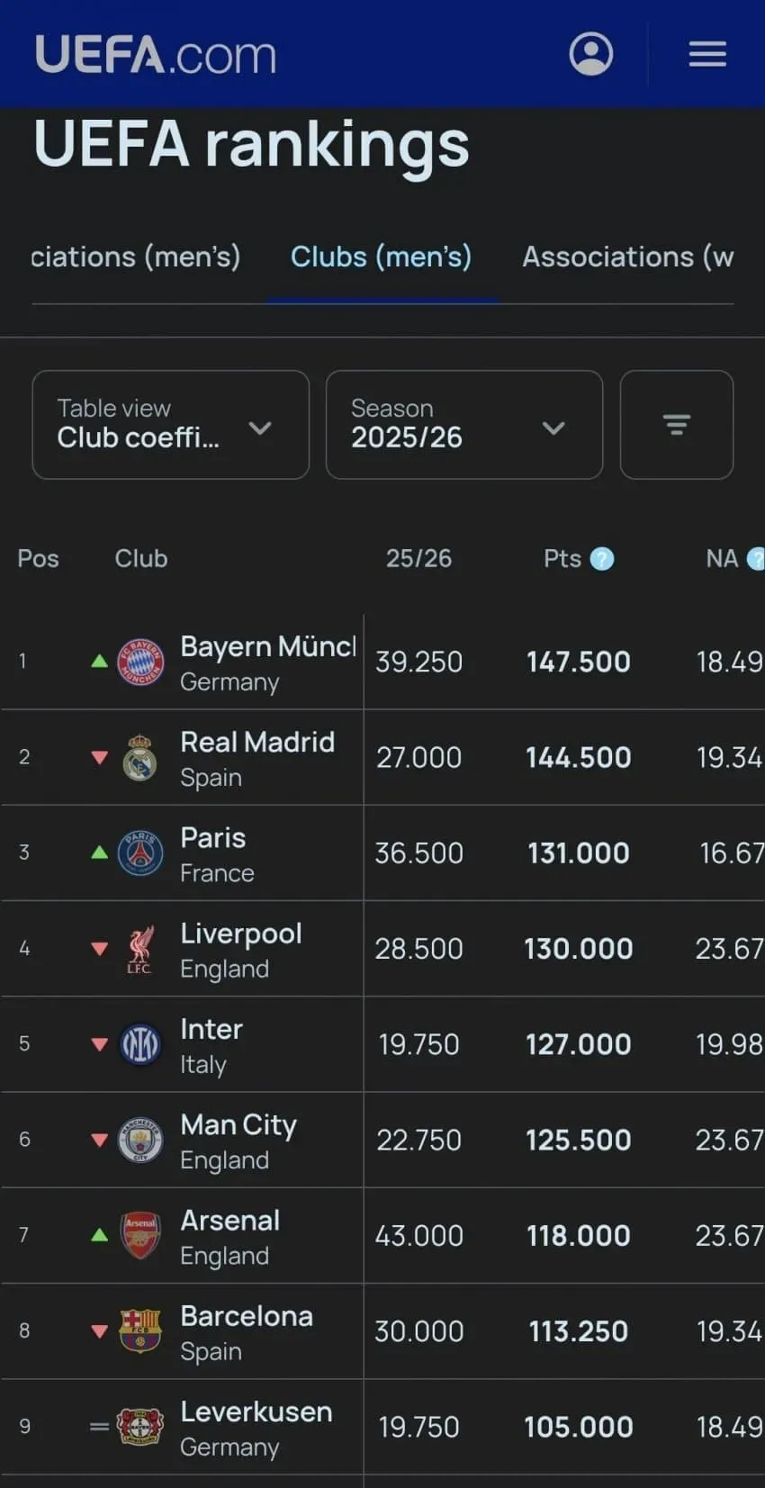Image resolution: width=765 pixels, height=1488 pixels.
Task: Select the Clubs (men's) tab
Action: [381, 257]
